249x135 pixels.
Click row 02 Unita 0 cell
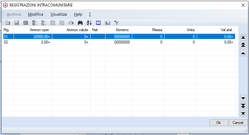(x=181, y=42)
